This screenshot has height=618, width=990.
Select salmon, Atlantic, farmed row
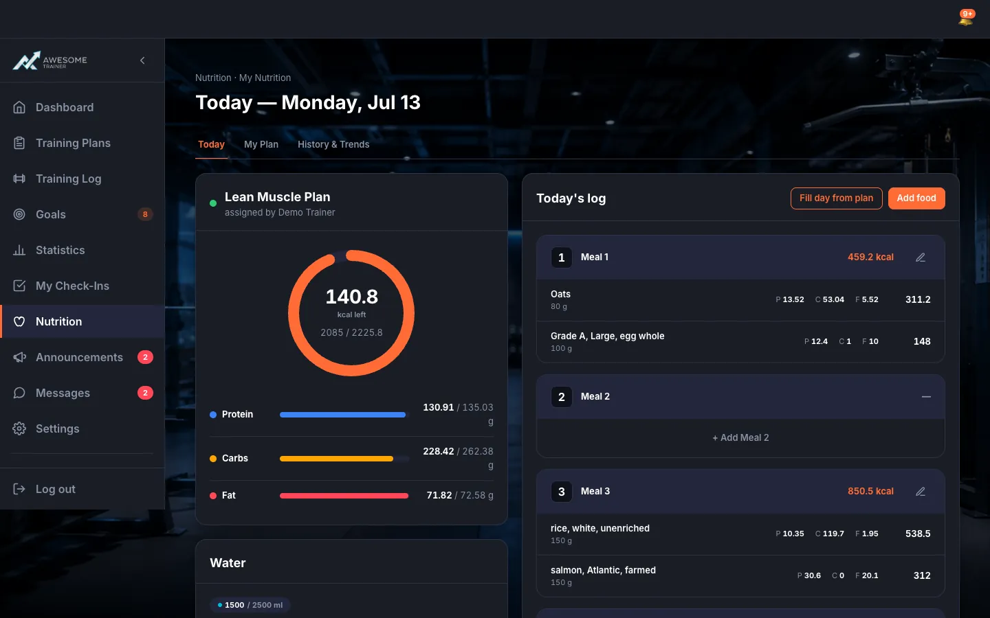(740, 576)
